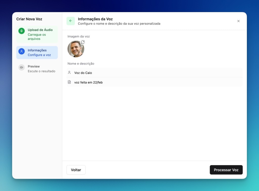259x191 pixels.
Task: Click the Informações person icon in sidebar
Action: click(x=21, y=50)
